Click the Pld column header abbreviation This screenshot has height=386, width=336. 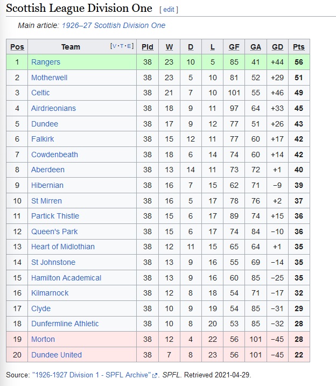tap(148, 47)
